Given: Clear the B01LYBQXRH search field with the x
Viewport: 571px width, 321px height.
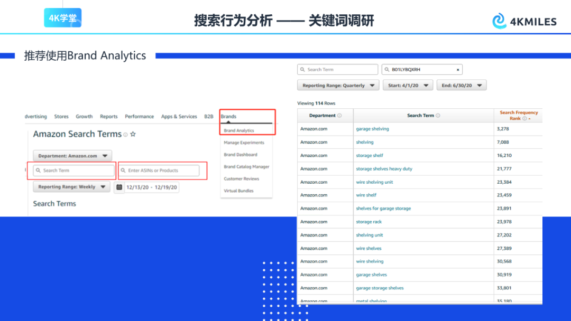Looking at the screenshot, I should (x=458, y=70).
